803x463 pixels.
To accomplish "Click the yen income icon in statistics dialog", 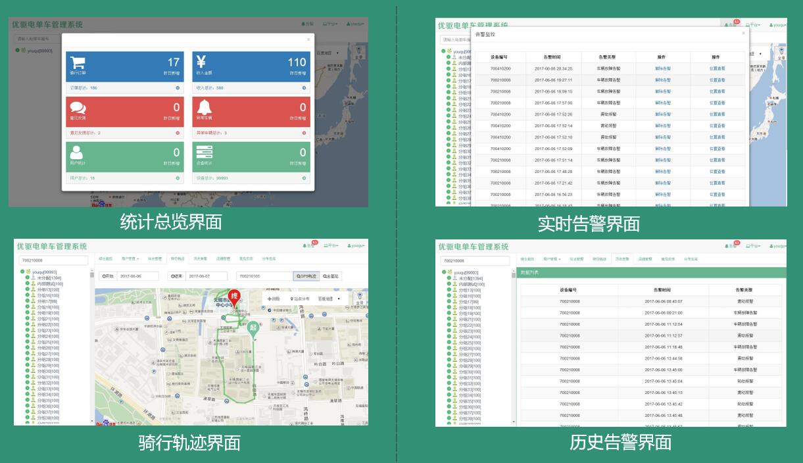I will pos(202,62).
